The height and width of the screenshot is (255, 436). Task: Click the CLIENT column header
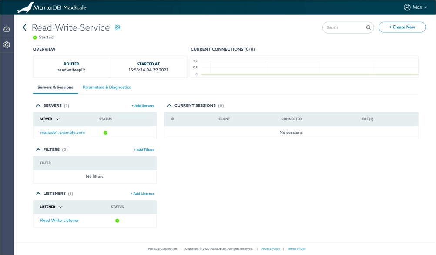coord(224,119)
